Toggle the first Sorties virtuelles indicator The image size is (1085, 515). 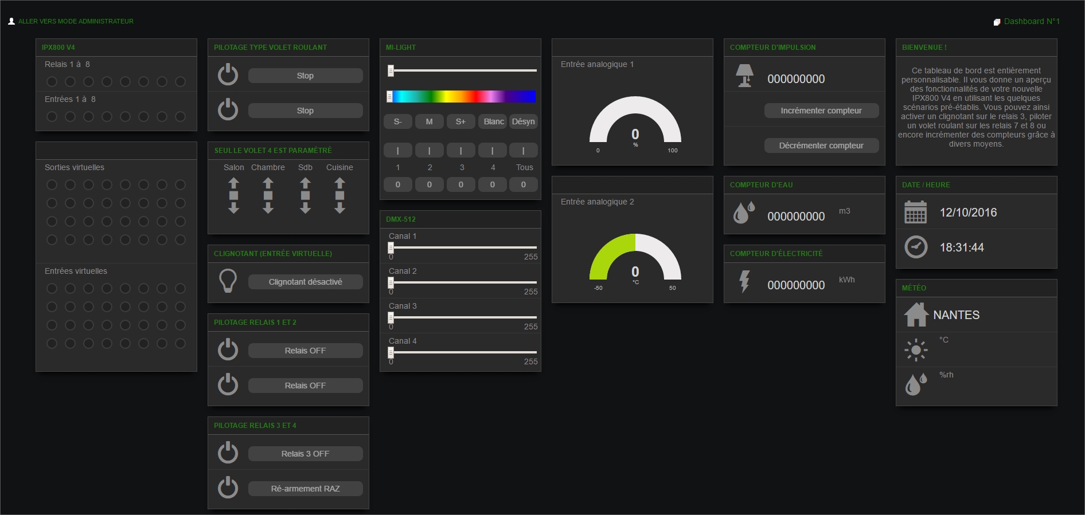52,185
